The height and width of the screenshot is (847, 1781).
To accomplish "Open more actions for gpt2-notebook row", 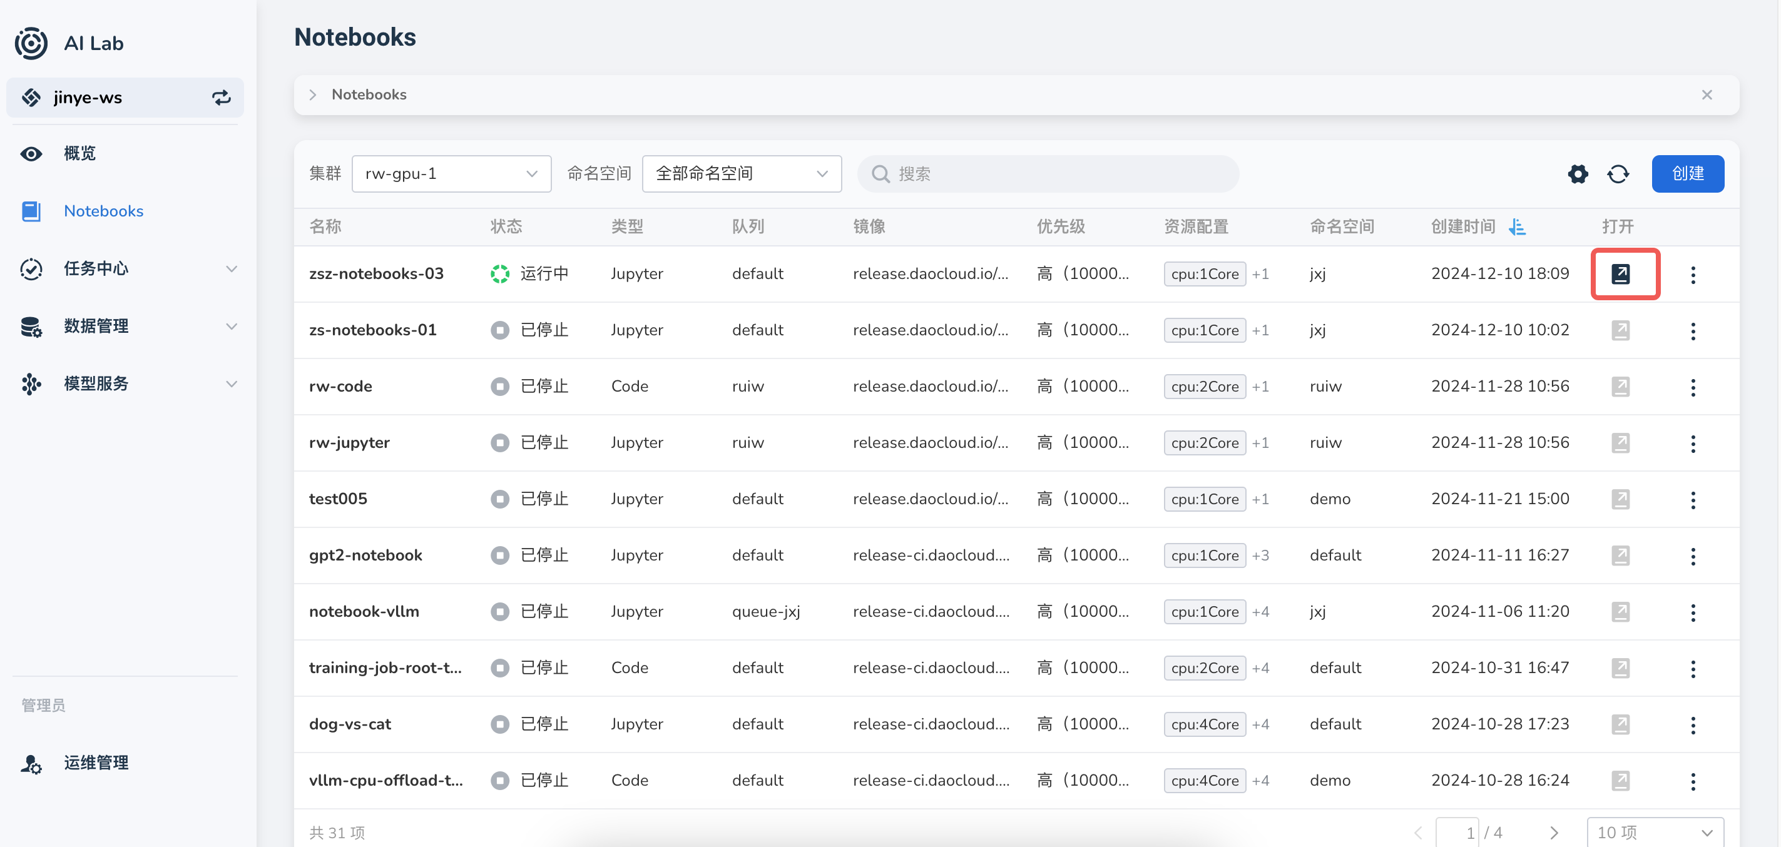I will [1693, 555].
